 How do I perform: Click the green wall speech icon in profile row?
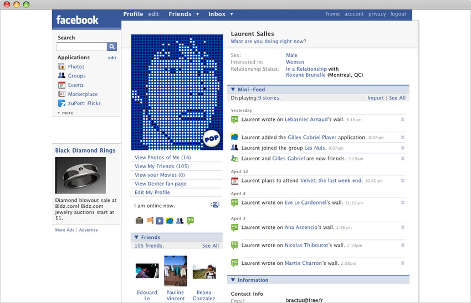click(190, 221)
